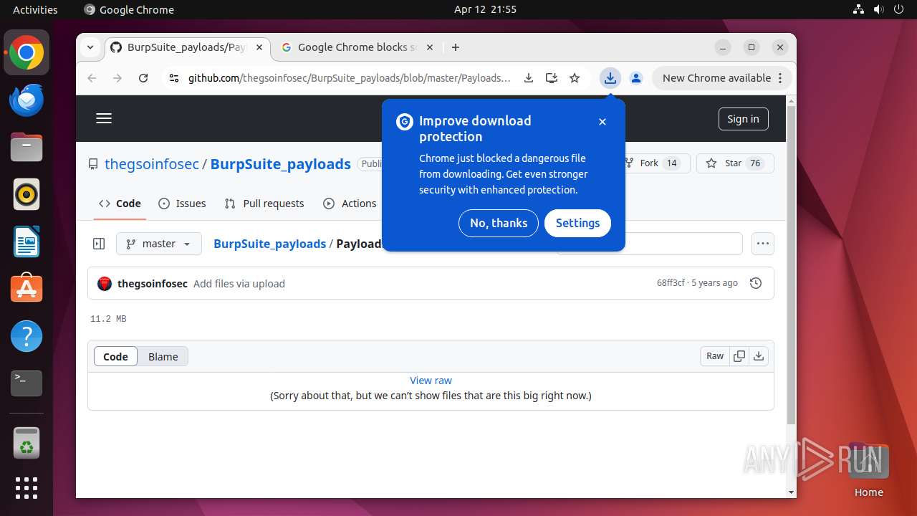Close the Google Chrome blocks tab
Viewport: 917px width, 516px height.
point(430,47)
